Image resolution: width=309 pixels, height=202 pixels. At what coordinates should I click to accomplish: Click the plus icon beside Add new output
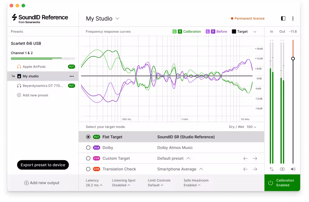26,183
